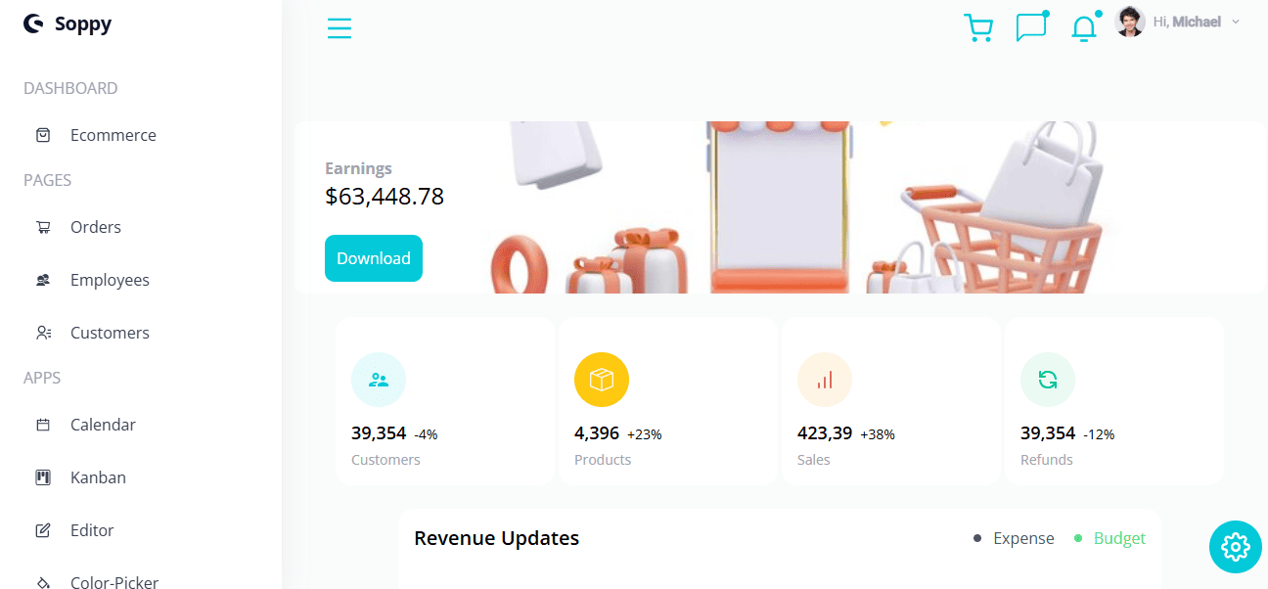Click the green Refunds refresh icon
Image resolution: width=1268 pixels, height=589 pixels.
pos(1048,380)
